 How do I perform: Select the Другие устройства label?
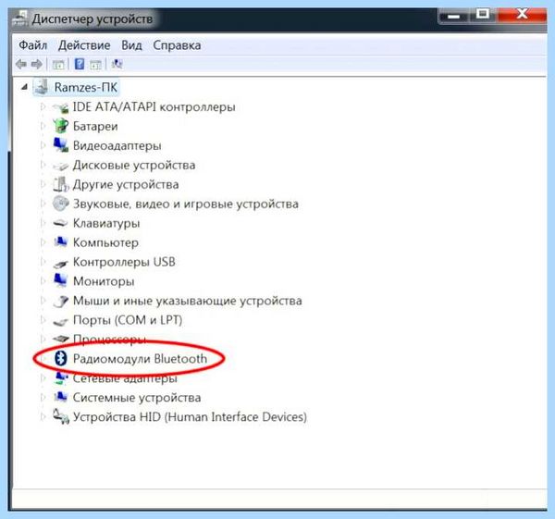coord(126,184)
